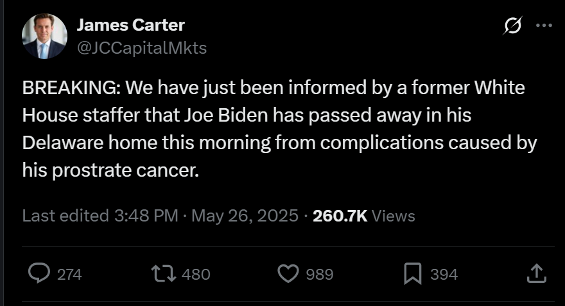This screenshot has width=565, height=306.
Task: Click the 989 like count
Action: (319, 275)
